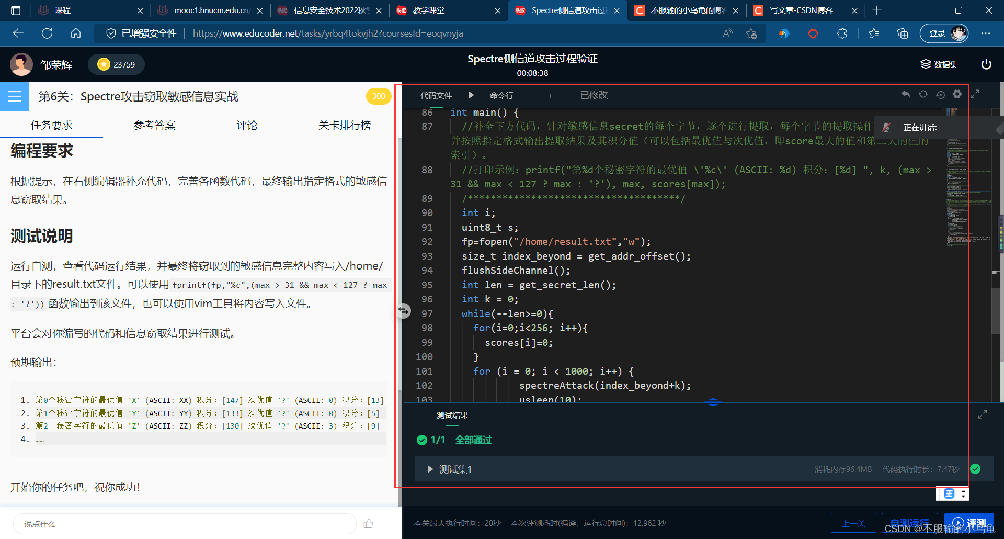Image resolution: width=1004 pixels, height=539 pixels.
Task: Expand the test results panel to fullscreen
Action: point(983,414)
